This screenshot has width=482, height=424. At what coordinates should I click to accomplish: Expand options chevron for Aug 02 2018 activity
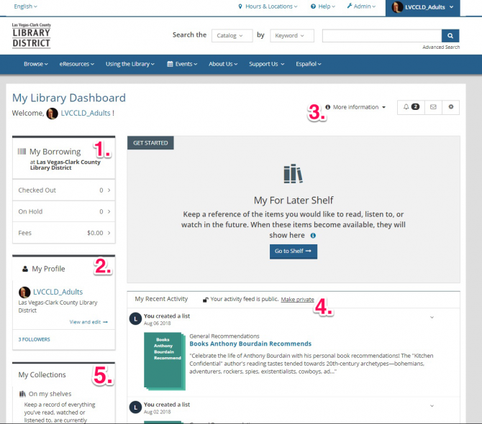(432, 405)
